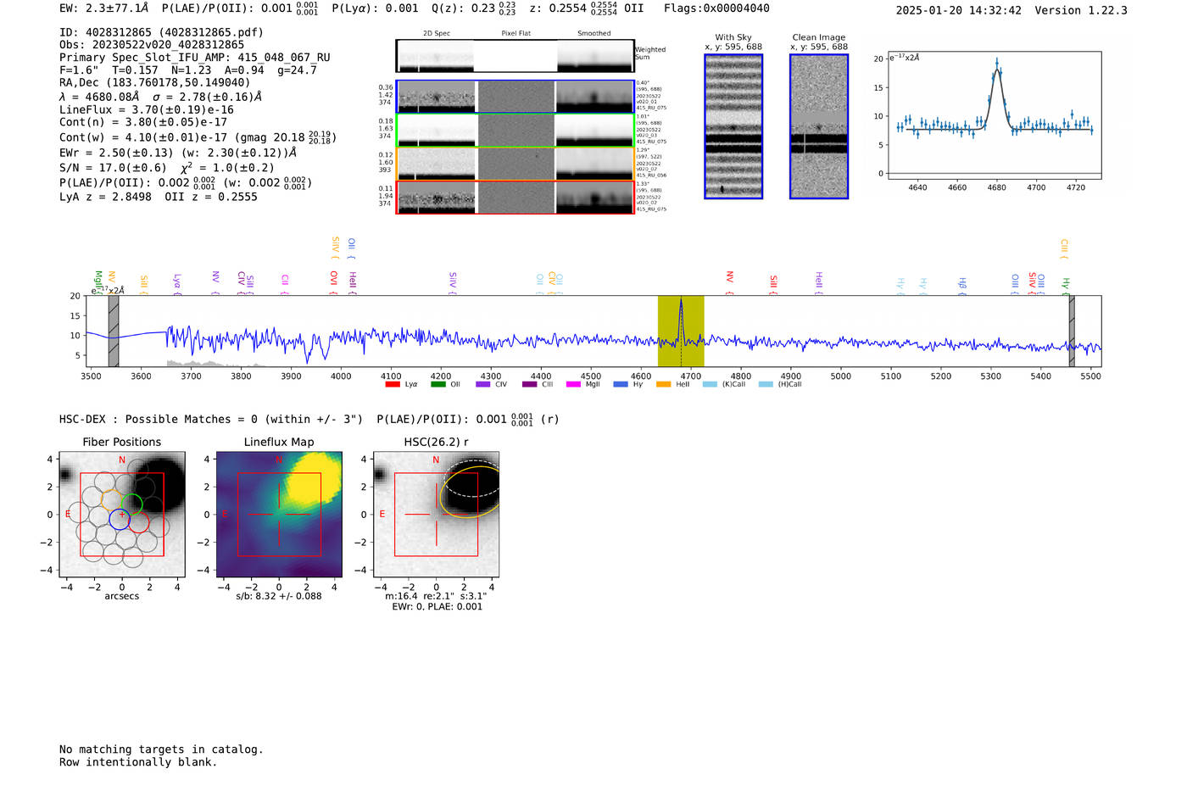Click the red Lyα legend swatch

coord(393,384)
